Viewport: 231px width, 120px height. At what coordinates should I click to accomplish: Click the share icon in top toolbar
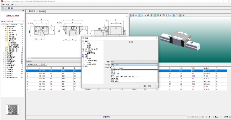(x=6, y=8)
